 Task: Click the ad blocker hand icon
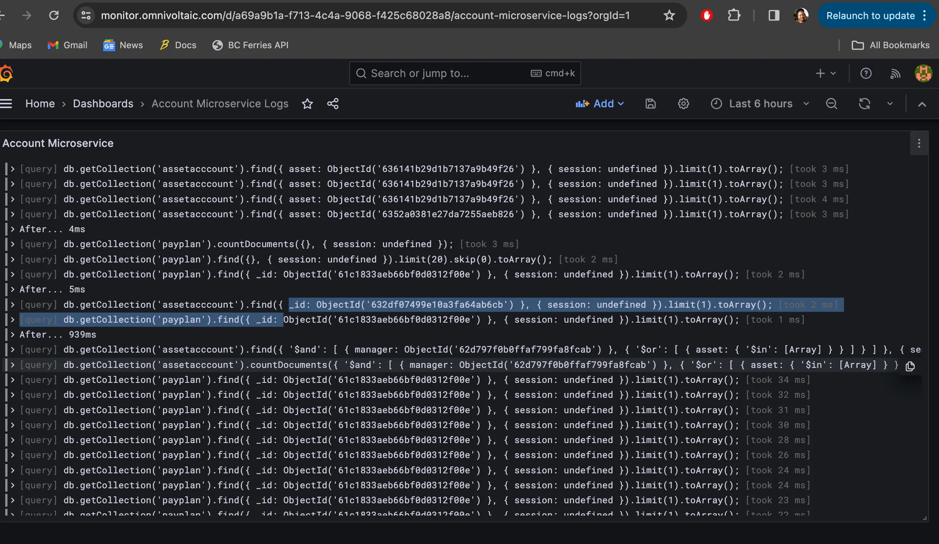pyautogui.click(x=706, y=15)
